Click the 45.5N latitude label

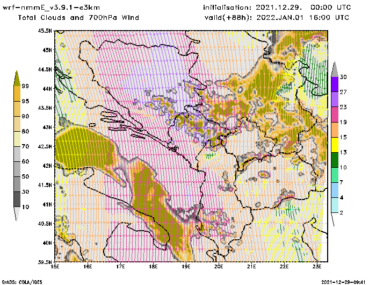coord(45,31)
